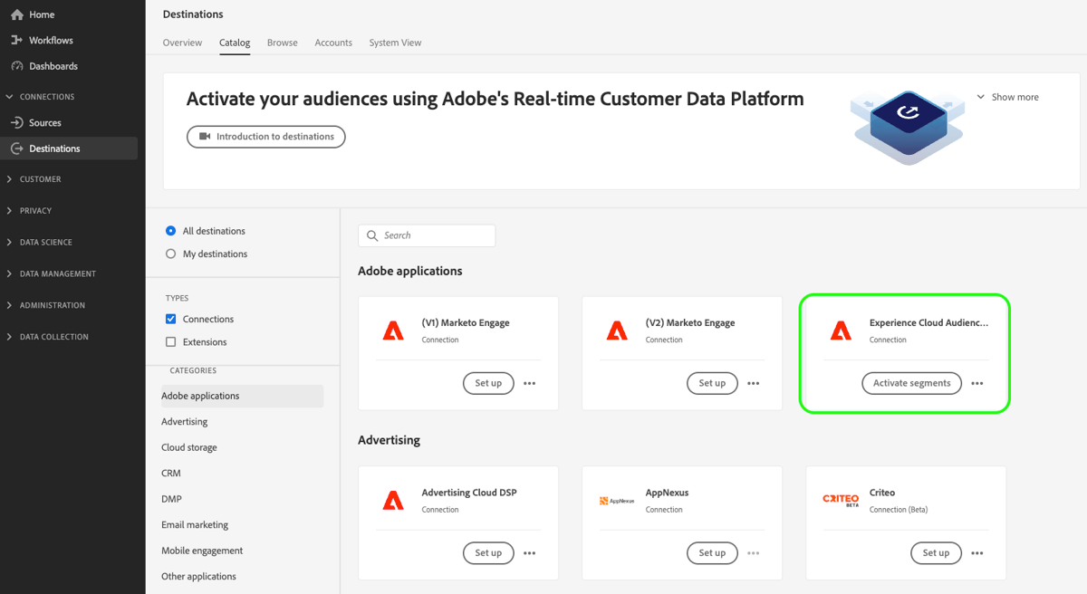Enable the Extensions checkbox under Types
Viewport: 1087px width, 594px height.
(x=170, y=341)
